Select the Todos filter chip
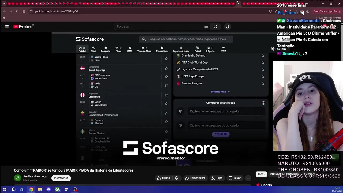Screen dimensions: 343x193 (261, 174)
